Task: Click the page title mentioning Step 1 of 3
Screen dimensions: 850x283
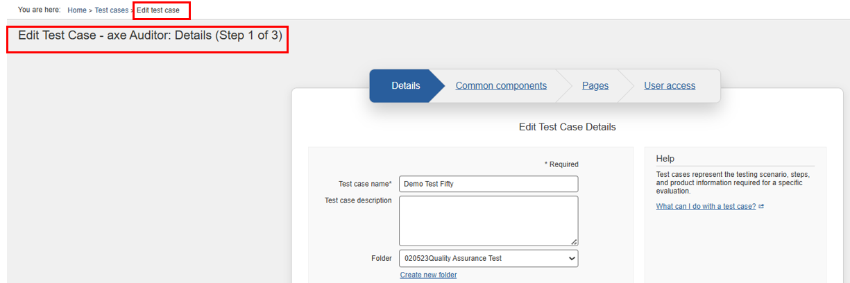Action: pos(150,35)
